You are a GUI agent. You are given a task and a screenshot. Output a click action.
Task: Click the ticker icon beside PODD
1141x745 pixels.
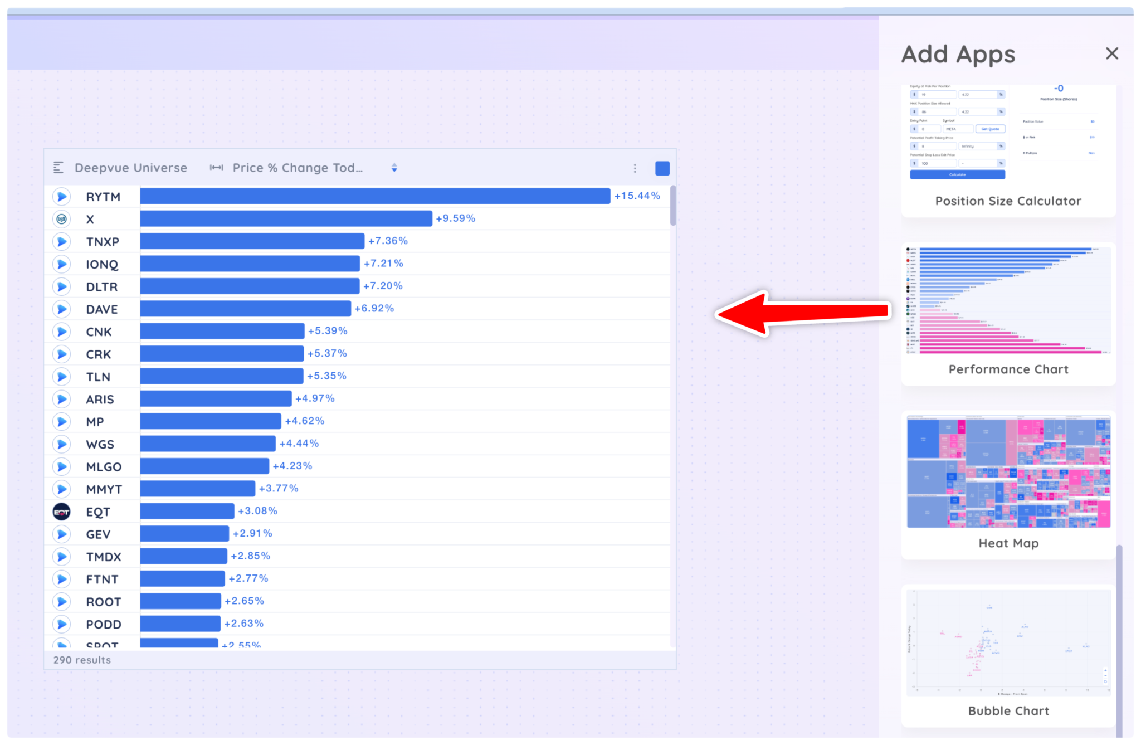pos(61,624)
